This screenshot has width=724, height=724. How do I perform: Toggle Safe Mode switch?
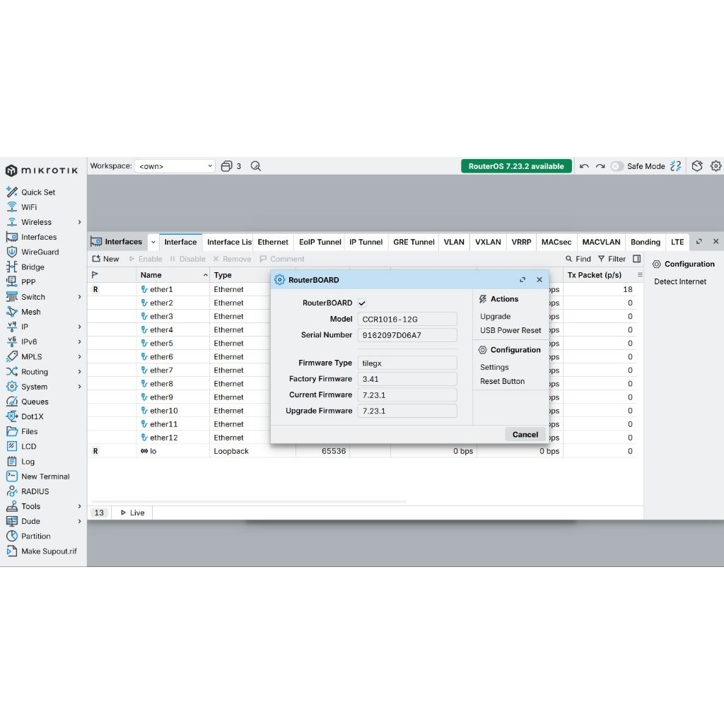[x=617, y=166]
